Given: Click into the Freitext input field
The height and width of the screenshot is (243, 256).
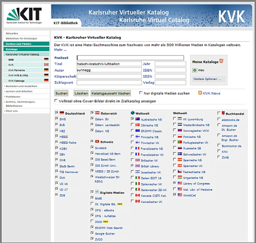Looking at the screenshot, I should [x=130, y=58].
